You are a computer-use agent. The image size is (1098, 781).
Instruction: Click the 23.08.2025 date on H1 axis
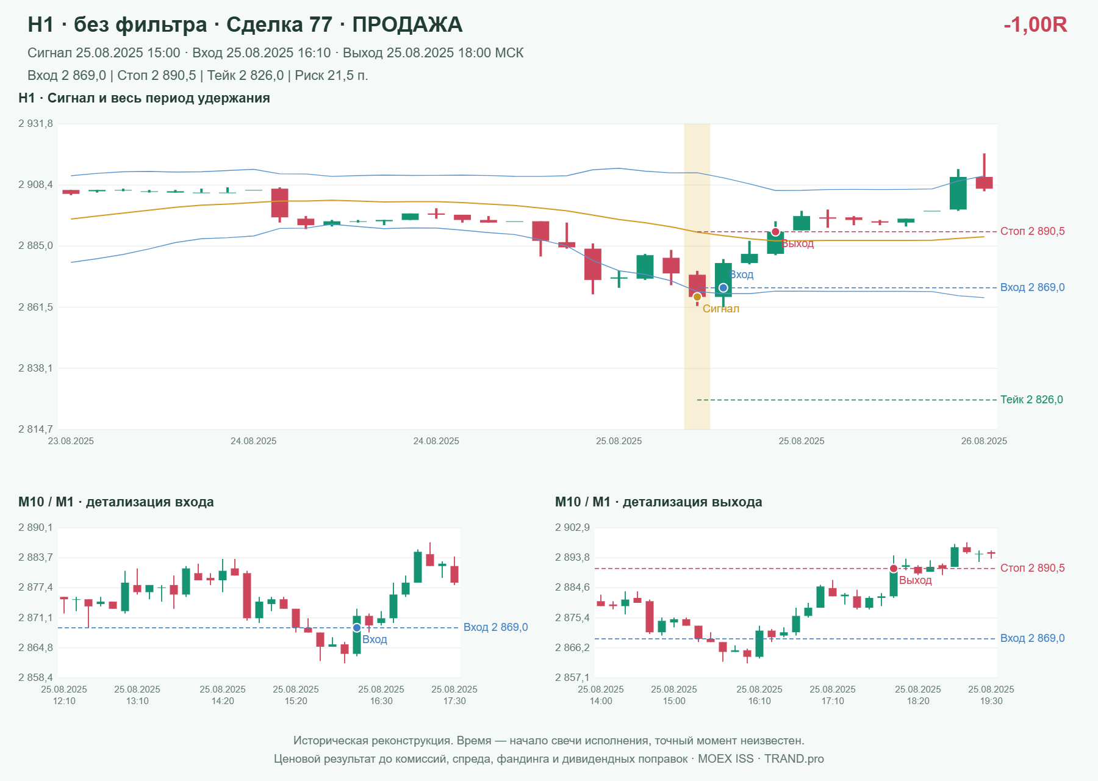(71, 441)
